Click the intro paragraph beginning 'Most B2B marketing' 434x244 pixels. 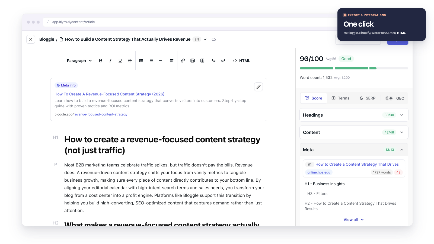(164, 188)
